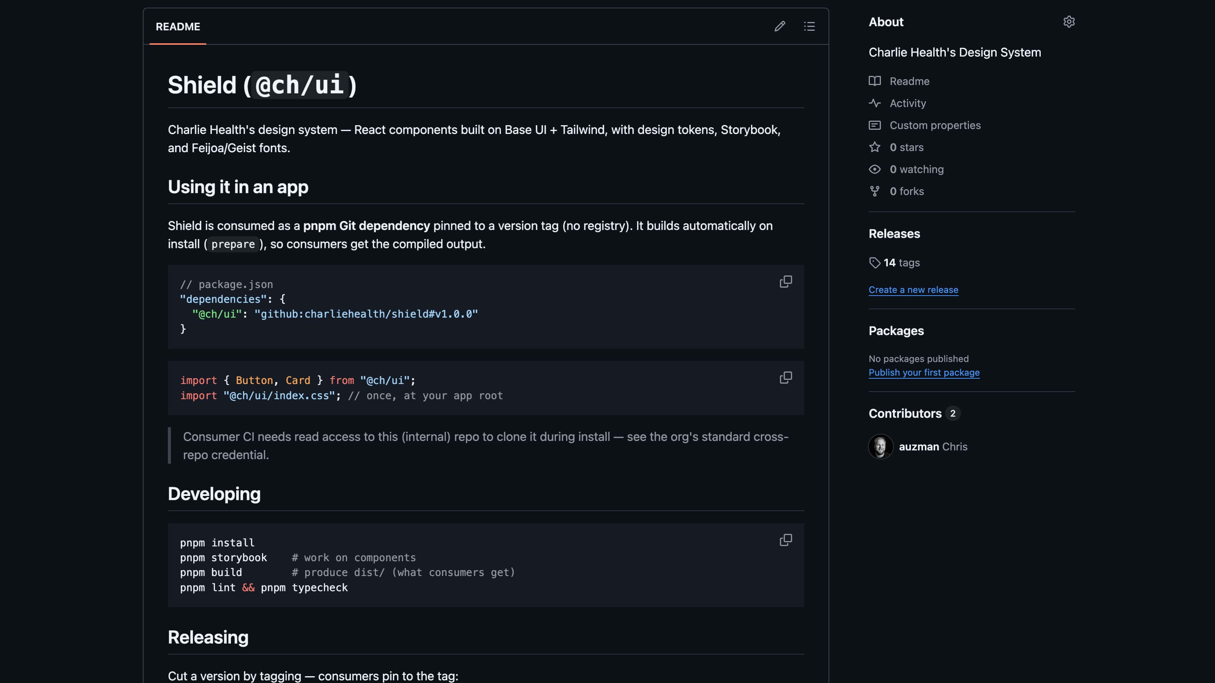This screenshot has width=1215, height=683.
Task: Open the Packages heading link
Action: pos(896,331)
